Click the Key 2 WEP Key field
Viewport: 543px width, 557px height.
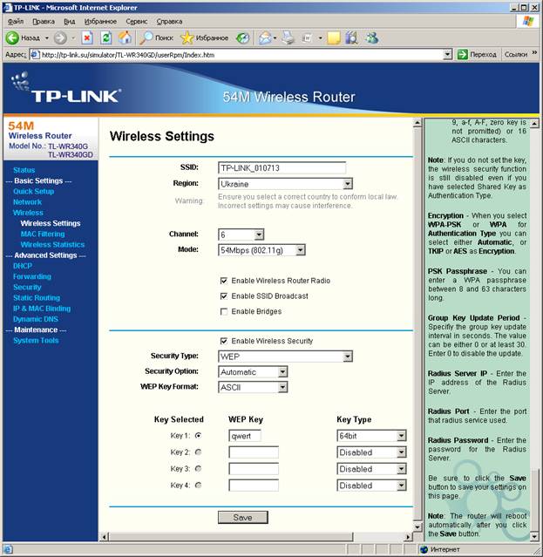254,452
